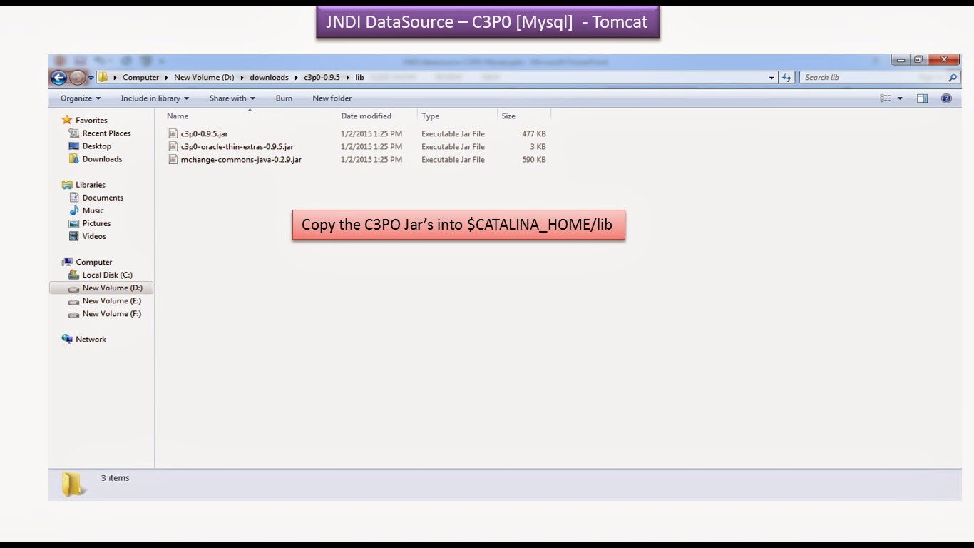
Task: Select c3p0-0.9.5 in the address breadcrumb
Action: [322, 77]
